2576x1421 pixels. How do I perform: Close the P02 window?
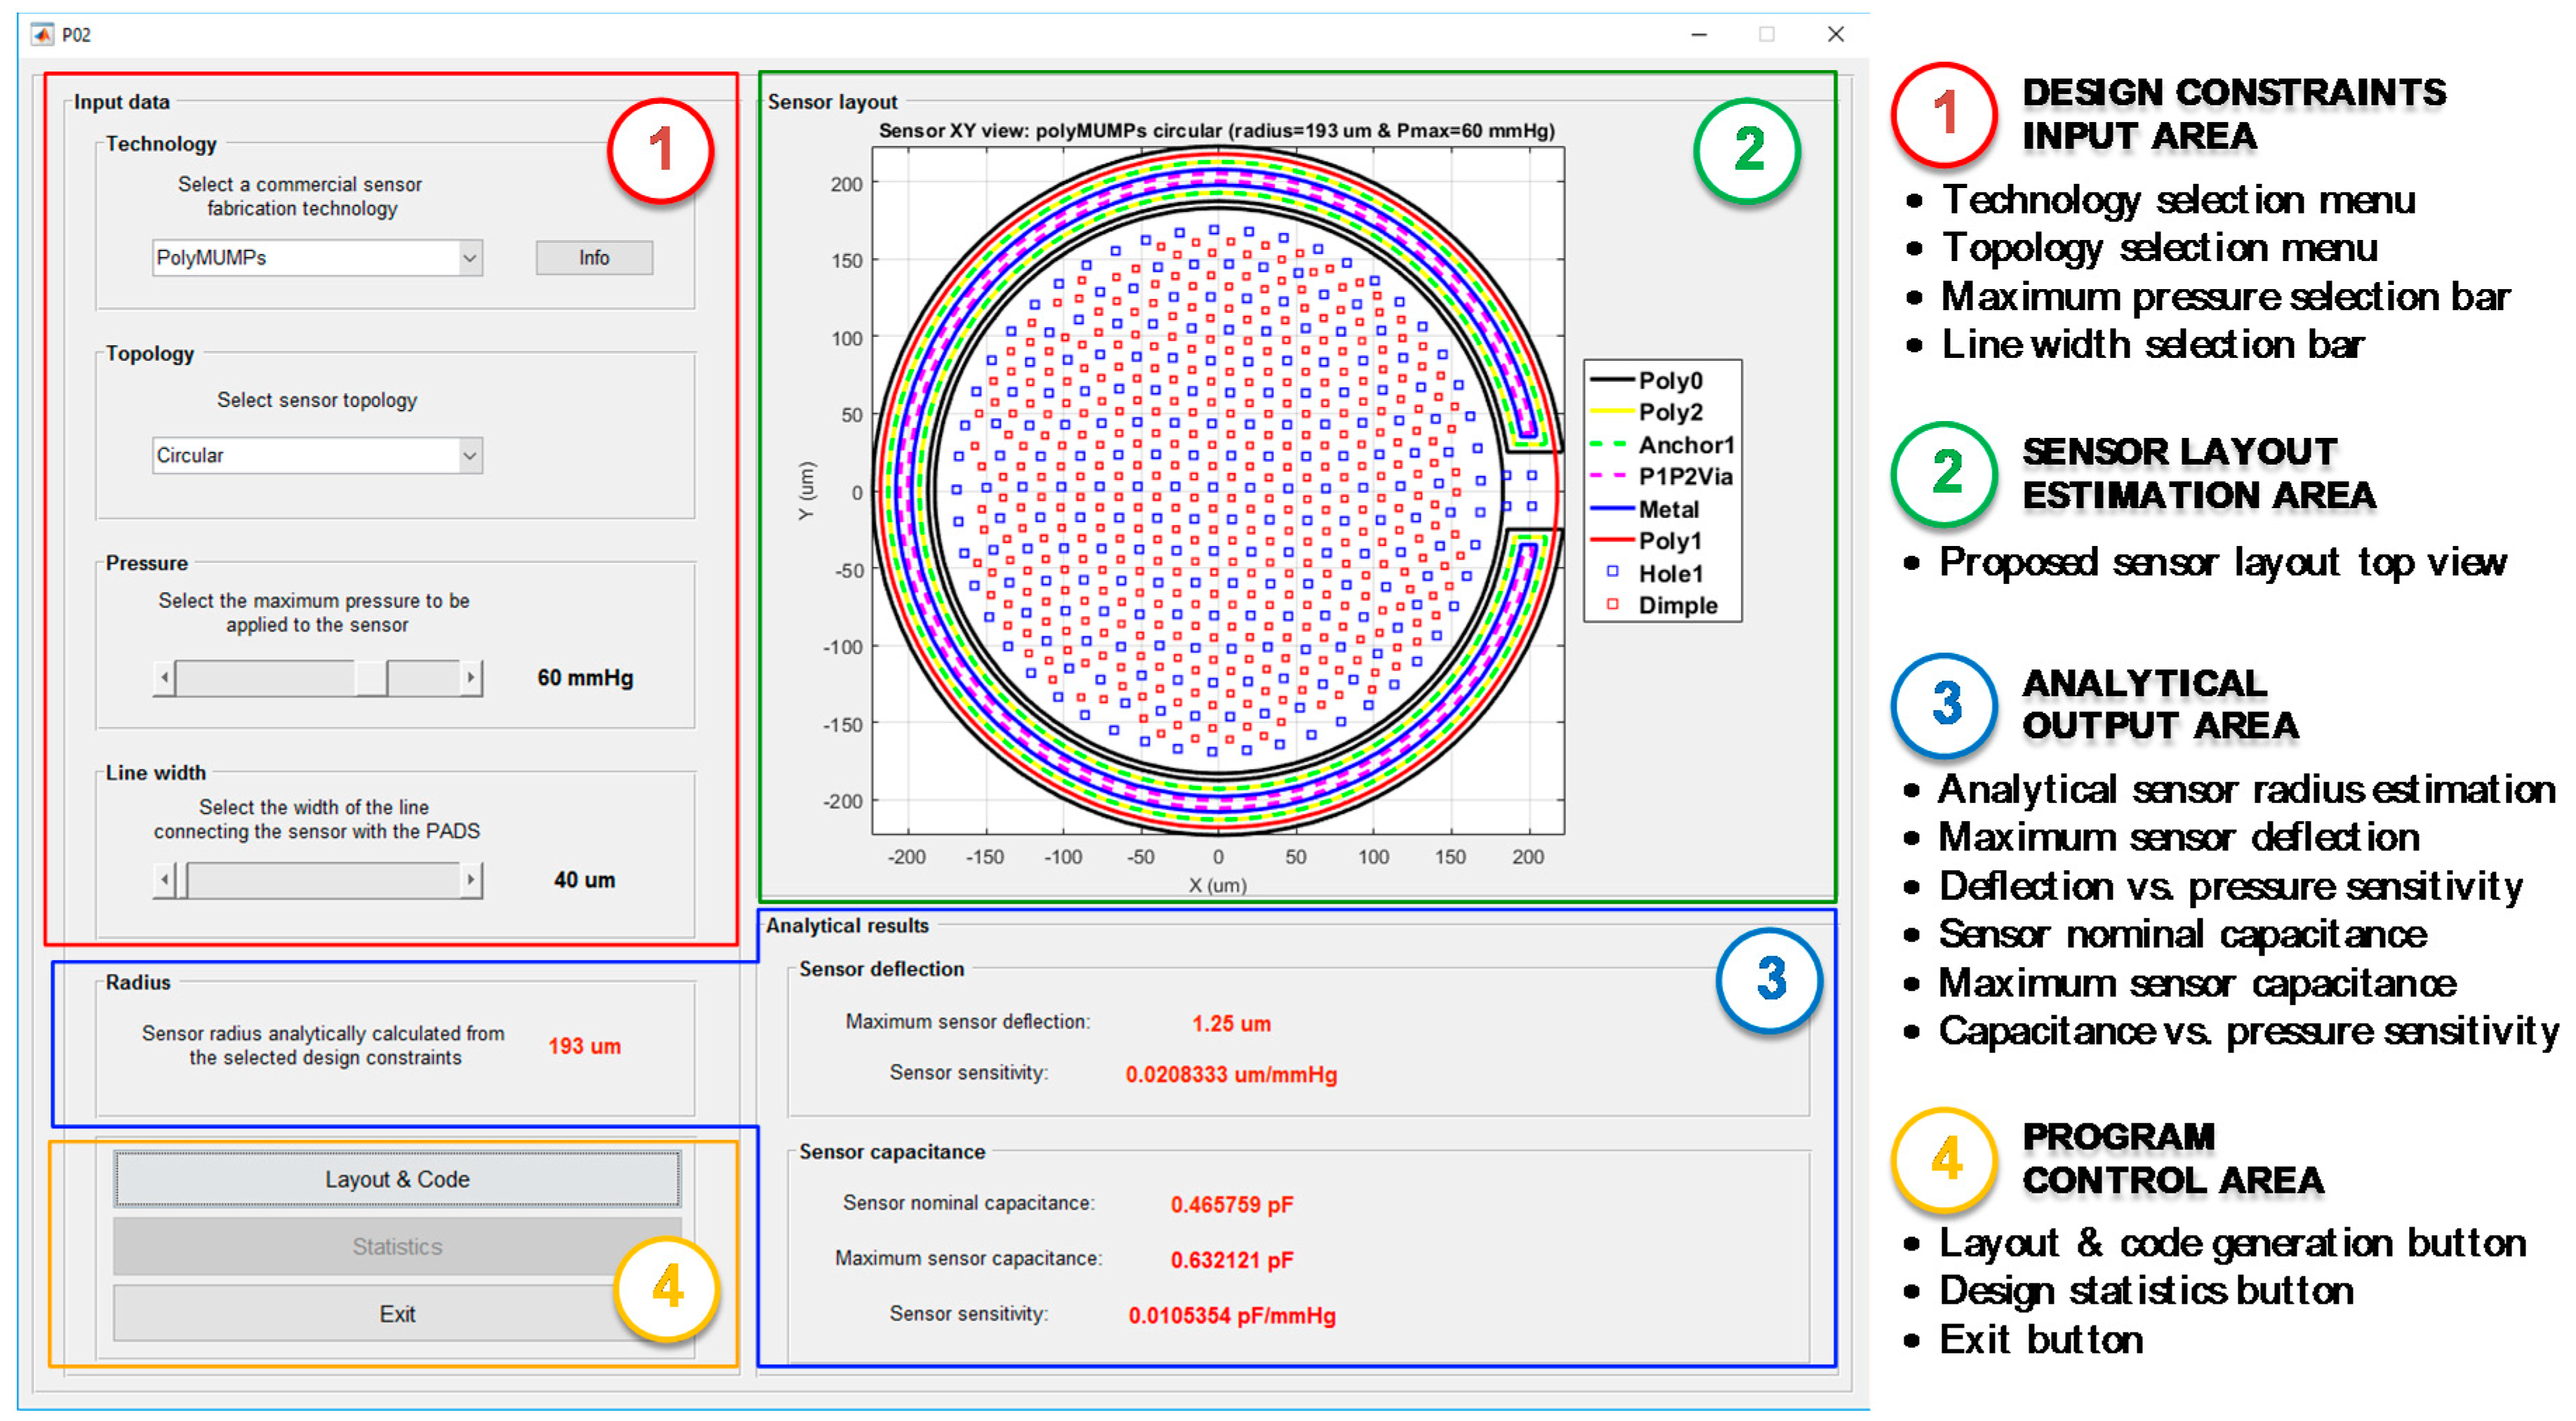tap(1835, 35)
